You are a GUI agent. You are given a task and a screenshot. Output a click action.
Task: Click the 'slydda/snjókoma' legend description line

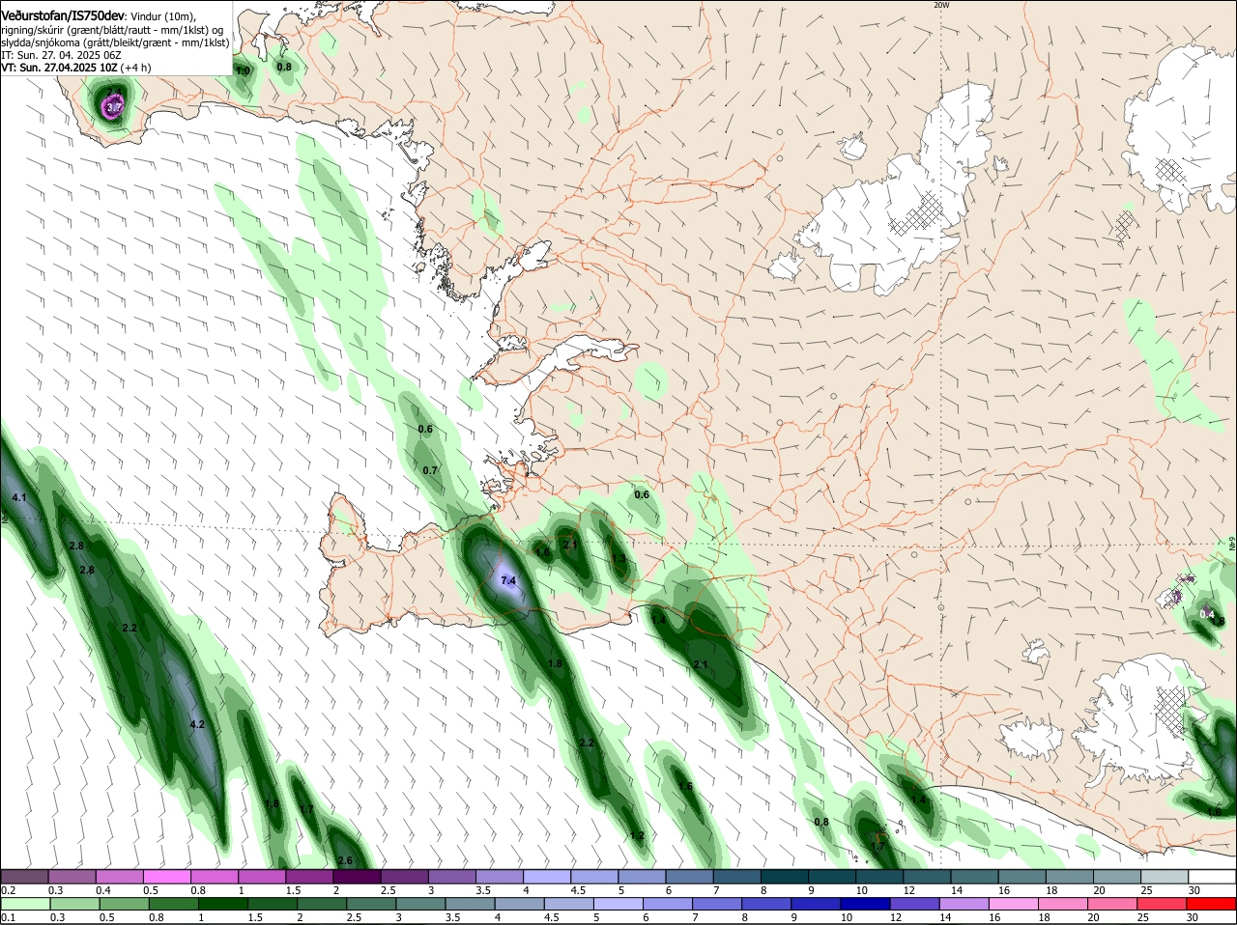click(x=115, y=43)
